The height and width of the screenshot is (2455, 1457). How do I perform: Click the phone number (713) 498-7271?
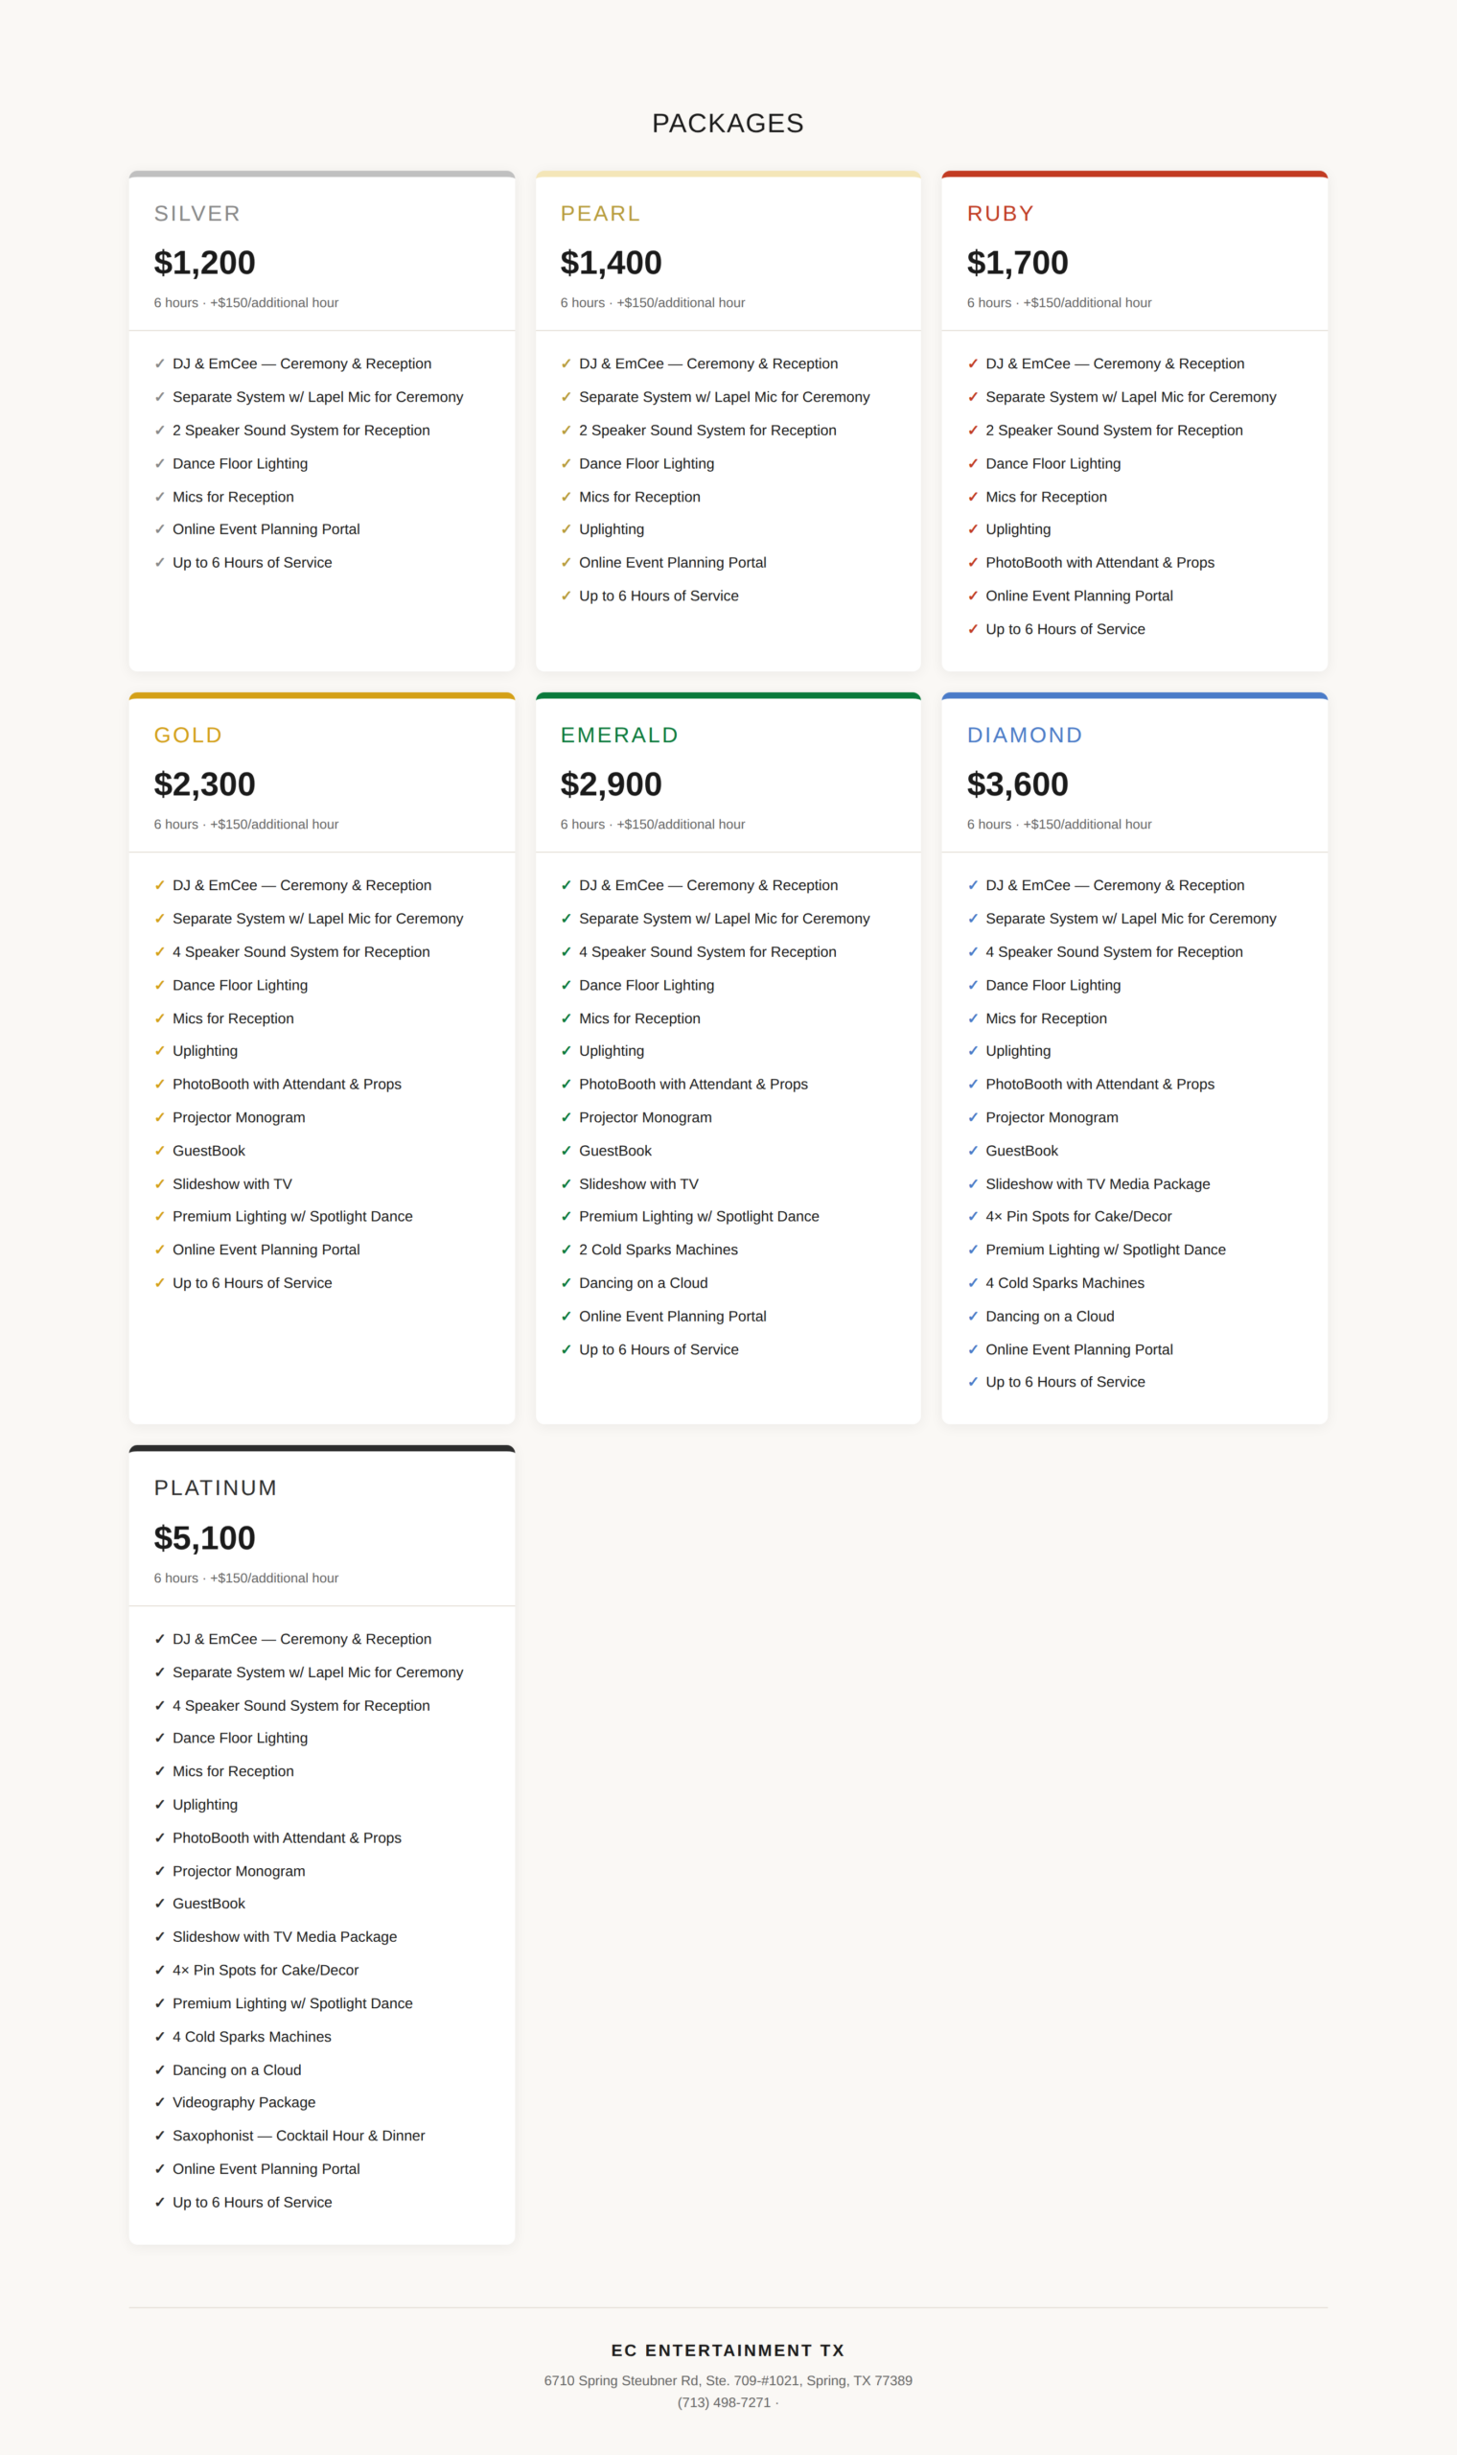coord(724,2403)
